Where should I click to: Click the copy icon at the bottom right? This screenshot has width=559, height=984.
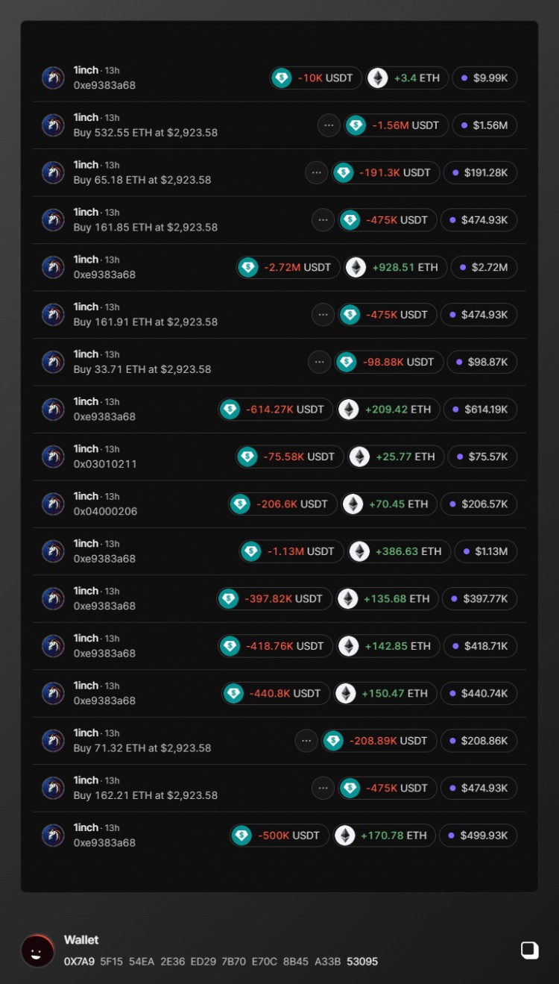[529, 950]
